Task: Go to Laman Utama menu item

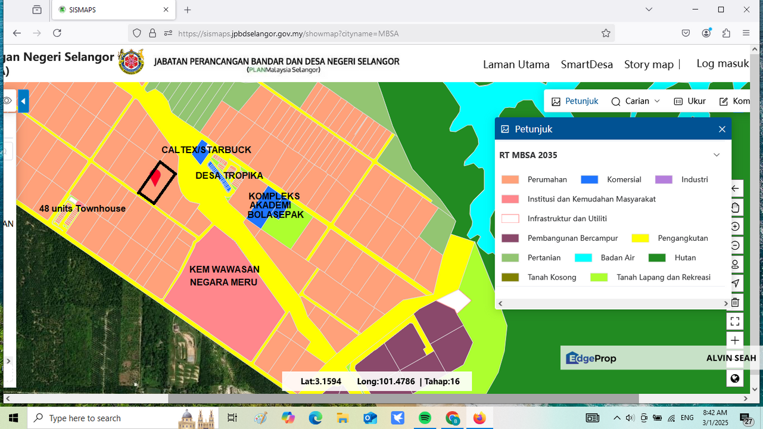Action: [x=516, y=64]
